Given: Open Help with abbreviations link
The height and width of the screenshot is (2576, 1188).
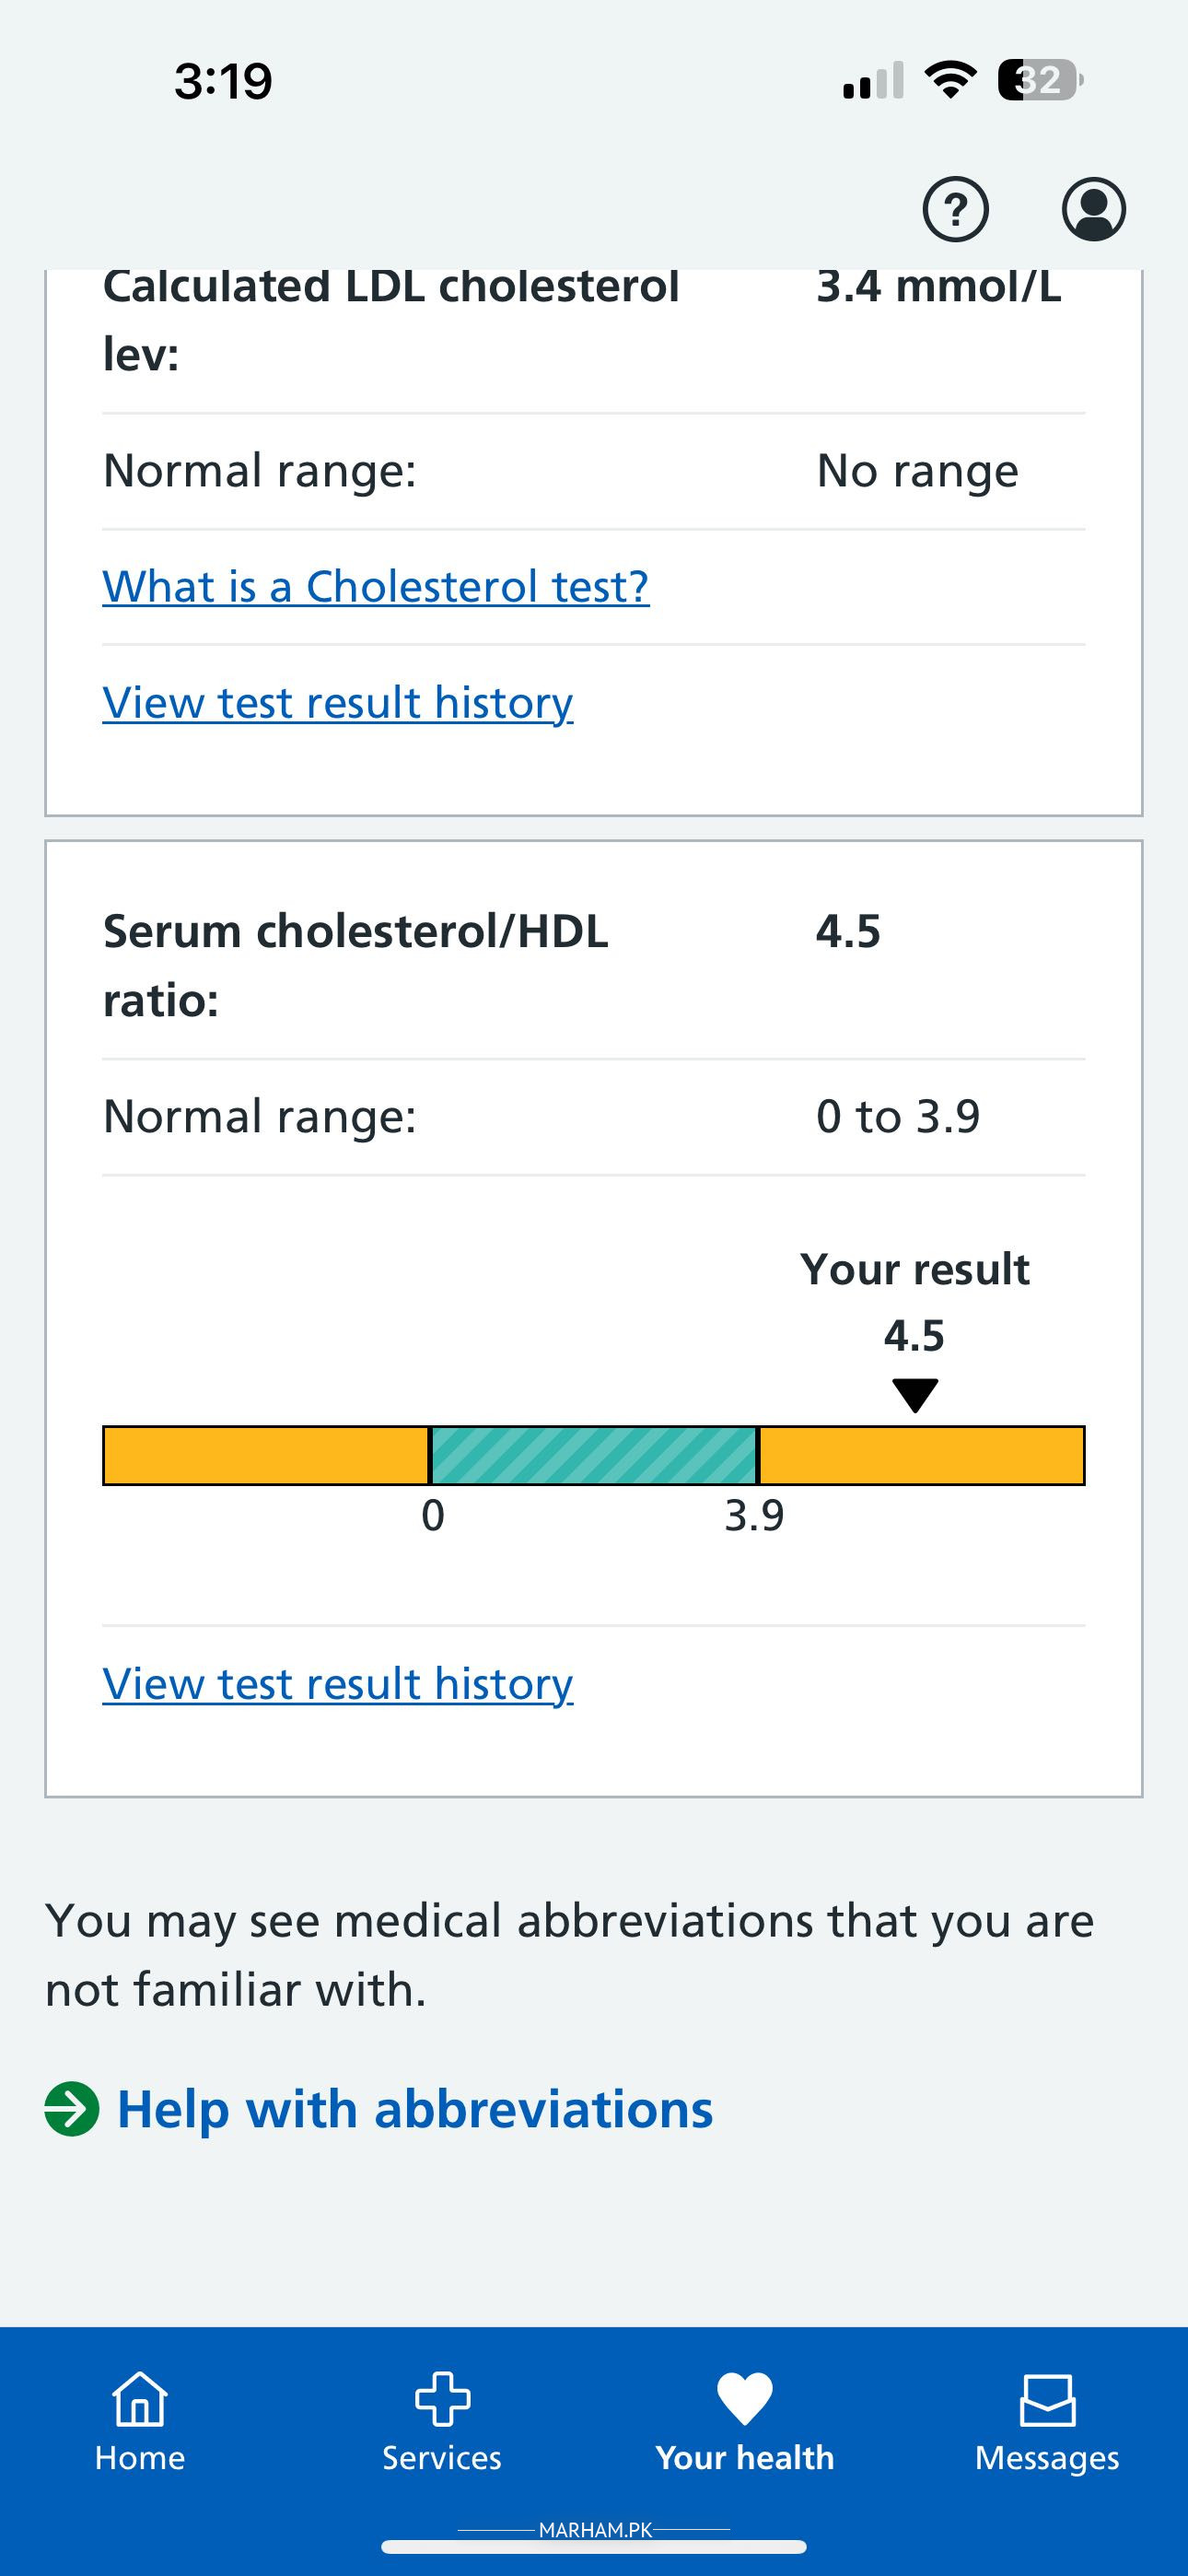Looking at the screenshot, I should (415, 2109).
